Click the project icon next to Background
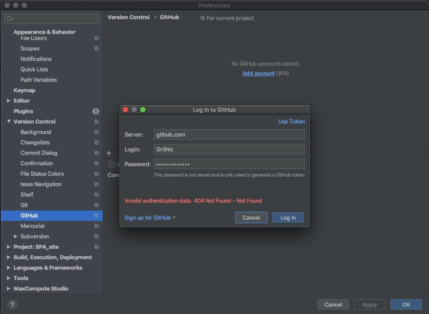Viewport: 429px width, 314px height. click(x=96, y=132)
